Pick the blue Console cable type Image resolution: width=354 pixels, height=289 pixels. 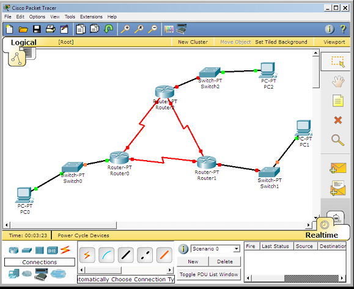tap(106, 255)
